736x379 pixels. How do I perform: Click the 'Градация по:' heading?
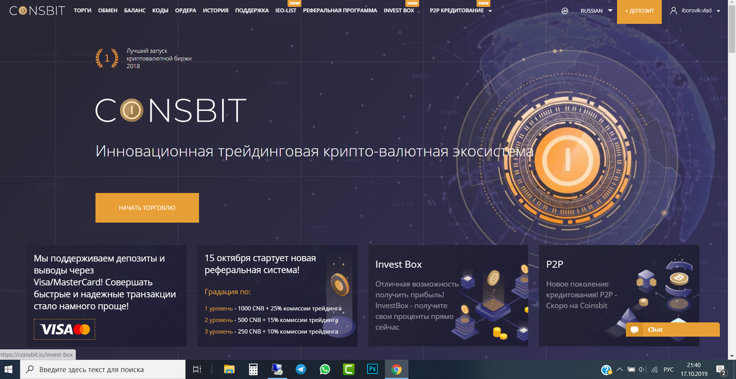pyautogui.click(x=228, y=292)
